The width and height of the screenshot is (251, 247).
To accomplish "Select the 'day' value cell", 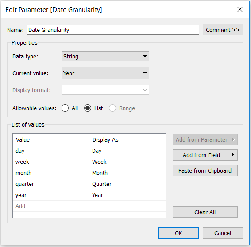I will (x=51, y=151).
